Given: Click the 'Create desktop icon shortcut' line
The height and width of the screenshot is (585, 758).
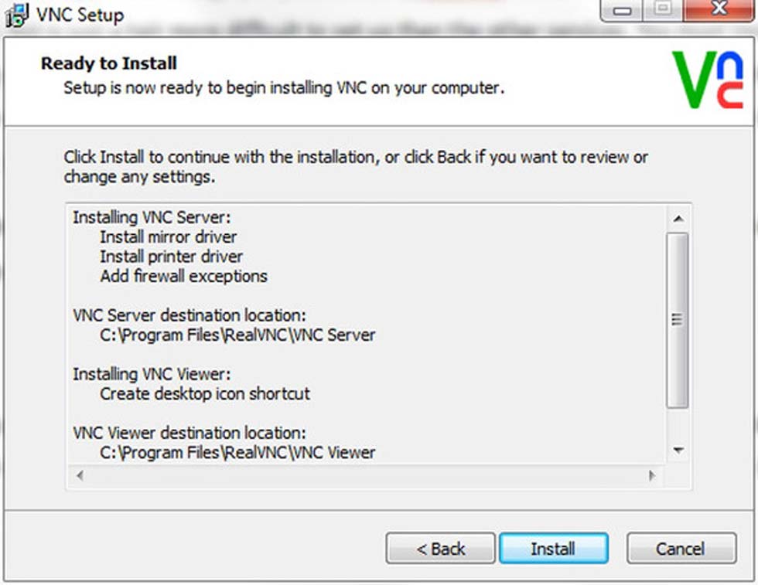Looking at the screenshot, I should click(205, 393).
